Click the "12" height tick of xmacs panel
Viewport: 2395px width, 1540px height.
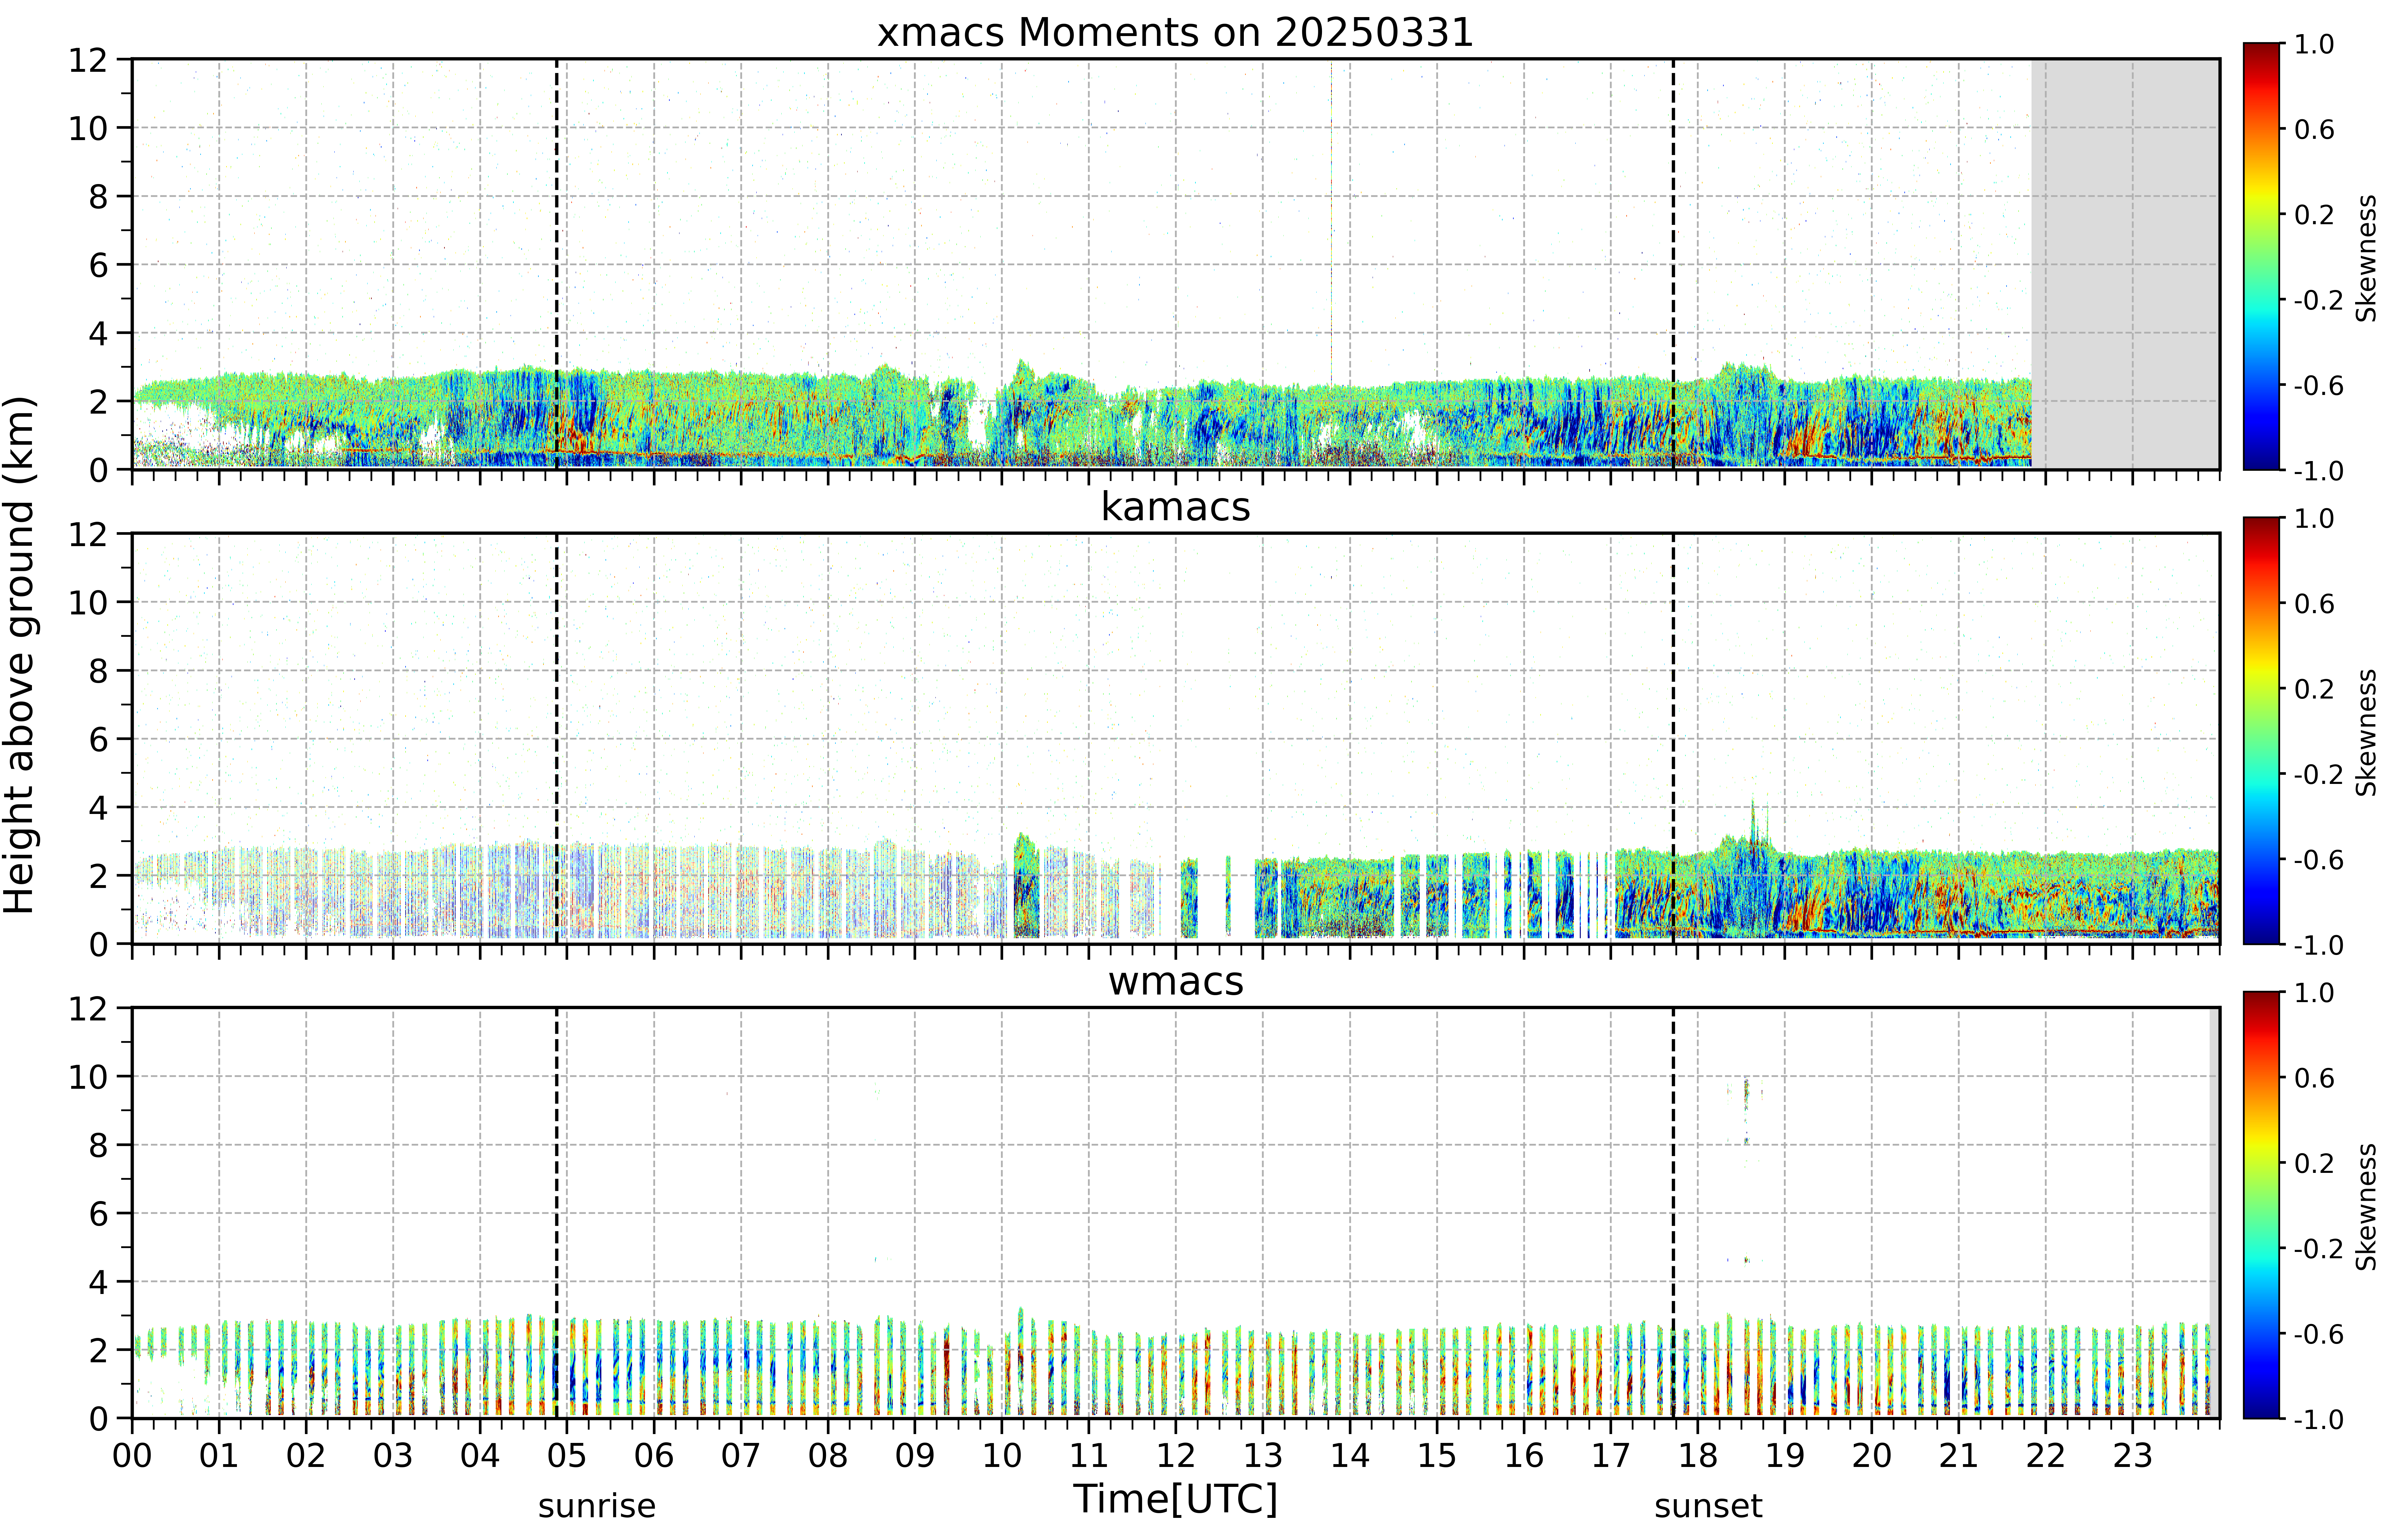point(88,60)
